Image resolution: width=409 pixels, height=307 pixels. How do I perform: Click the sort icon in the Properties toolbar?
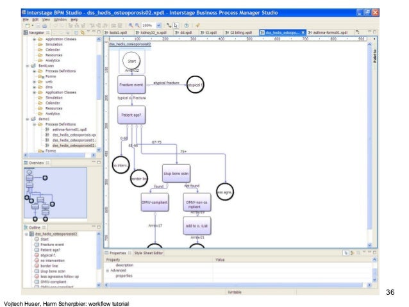click(x=346, y=253)
